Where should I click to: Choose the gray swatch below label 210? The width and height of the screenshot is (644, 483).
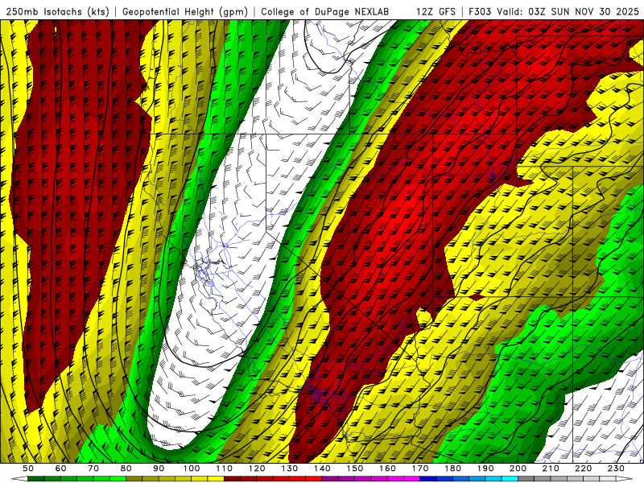point(543,479)
